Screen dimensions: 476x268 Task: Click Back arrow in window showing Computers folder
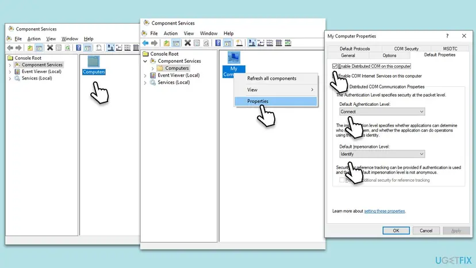tap(10, 48)
